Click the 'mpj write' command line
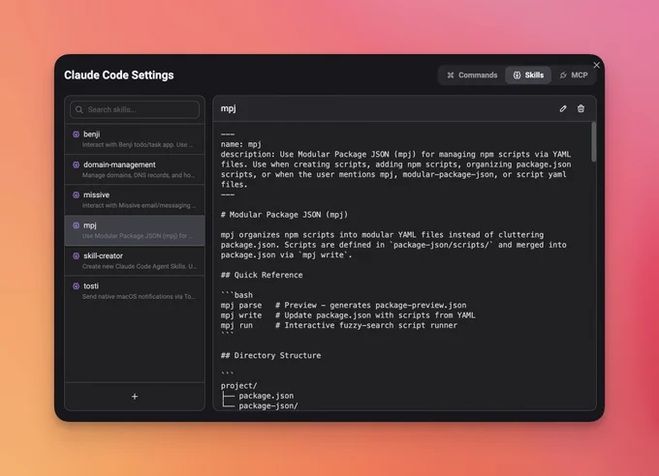Viewport: 659px width, 476px height. 348,315
